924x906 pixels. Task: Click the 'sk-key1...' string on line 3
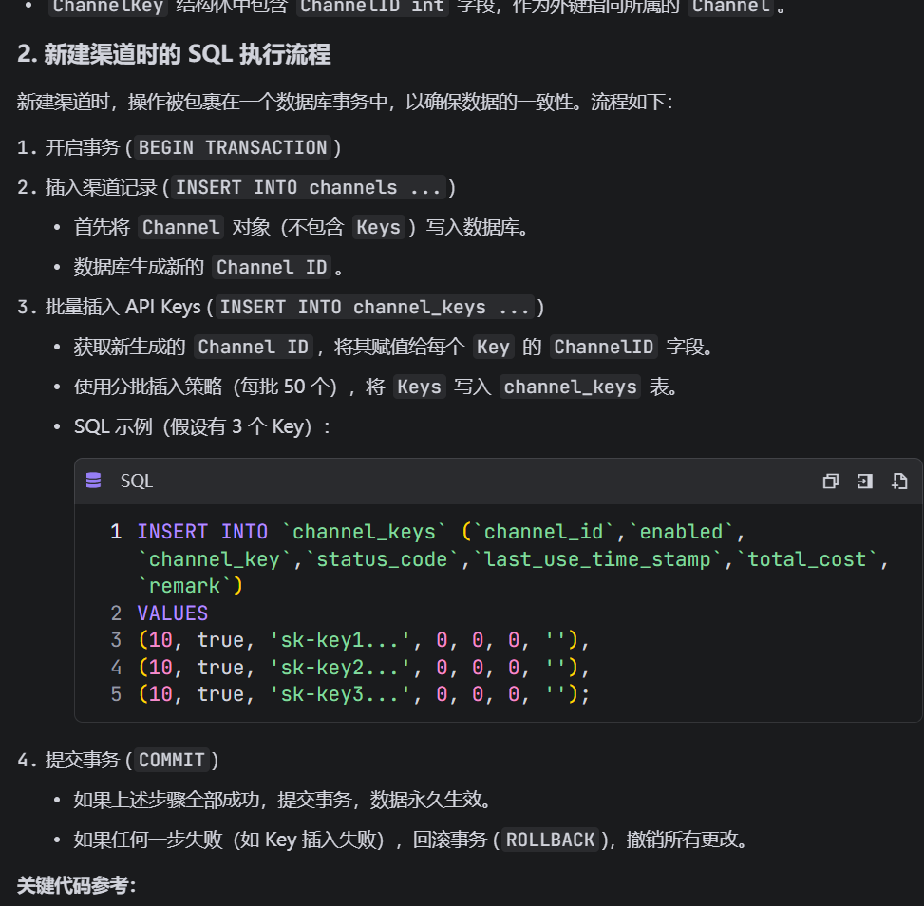[x=339, y=640]
